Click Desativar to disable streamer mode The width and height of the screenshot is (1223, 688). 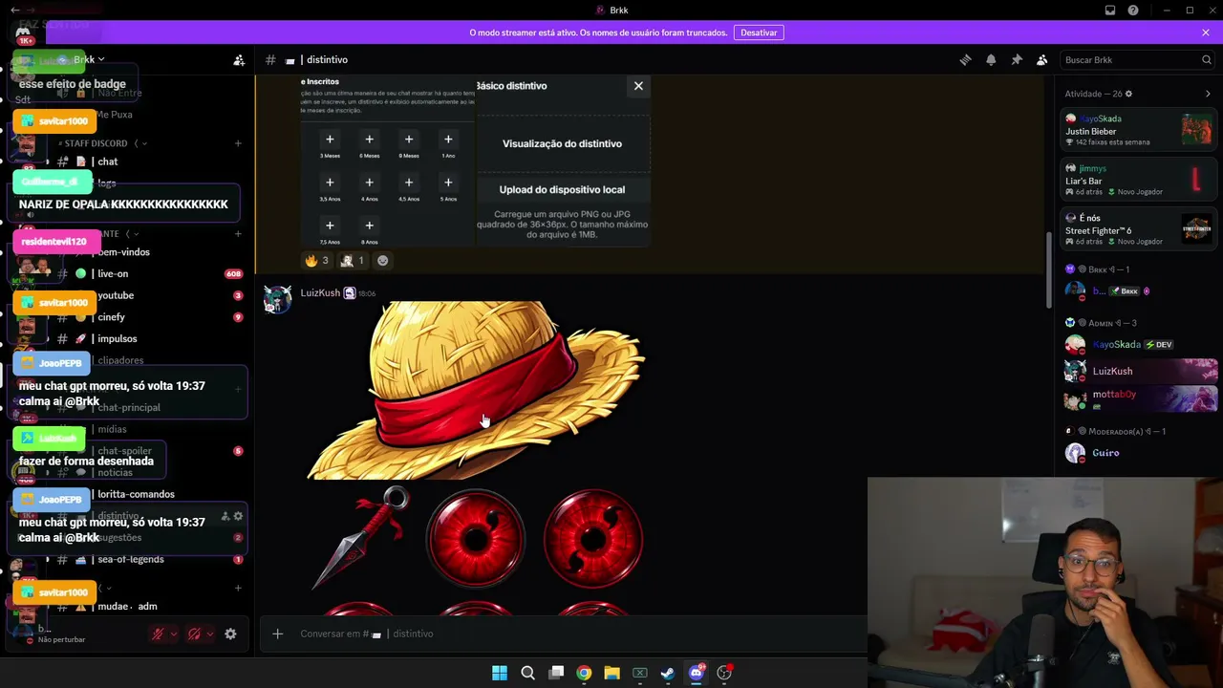(759, 32)
